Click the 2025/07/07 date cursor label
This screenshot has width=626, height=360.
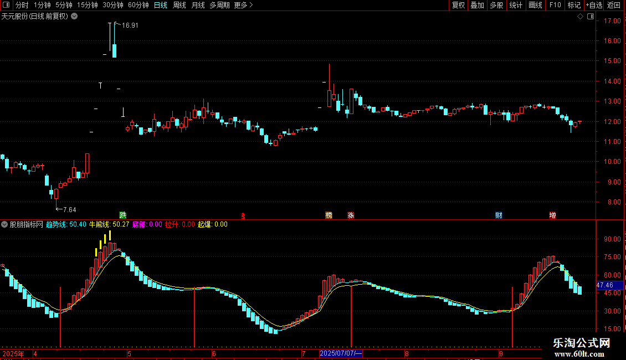341,353
